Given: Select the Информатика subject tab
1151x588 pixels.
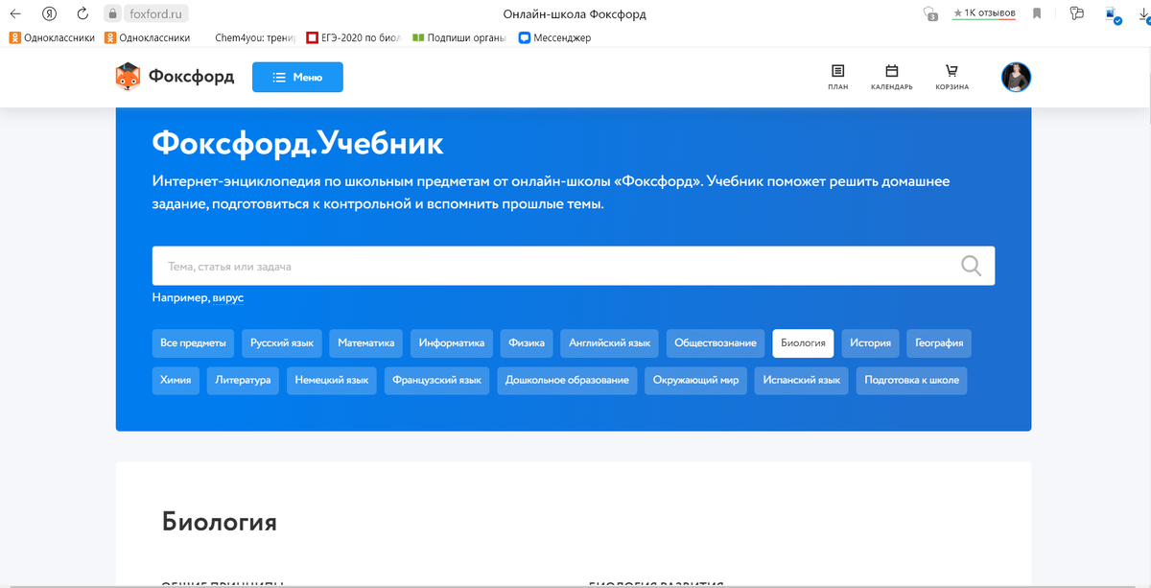Looking at the screenshot, I should (x=452, y=342).
